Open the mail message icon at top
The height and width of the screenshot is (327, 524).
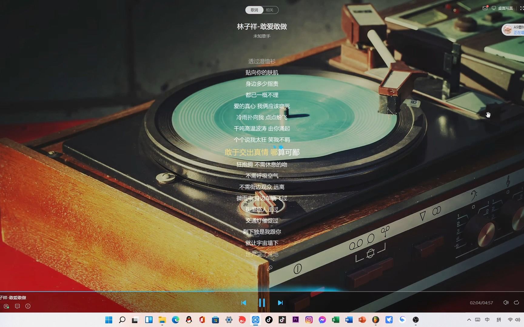[x=485, y=8]
